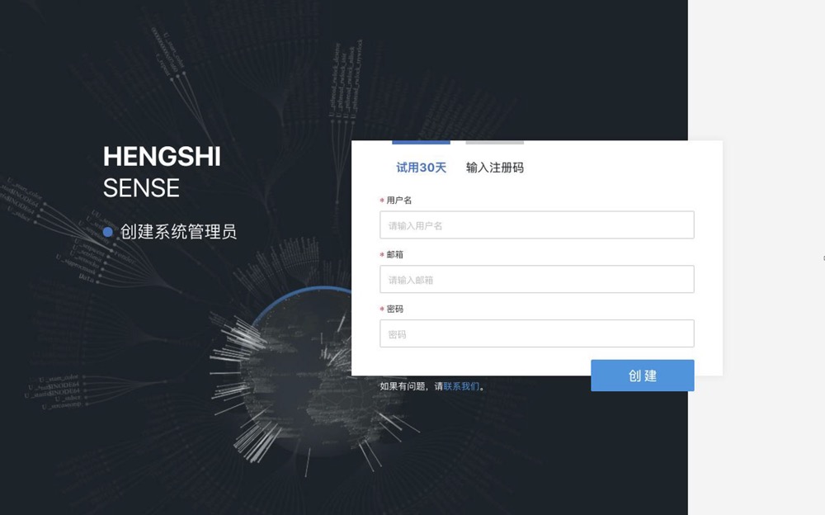Click the blue dot before 创建系统管理员
825x515 pixels.
coord(108,232)
